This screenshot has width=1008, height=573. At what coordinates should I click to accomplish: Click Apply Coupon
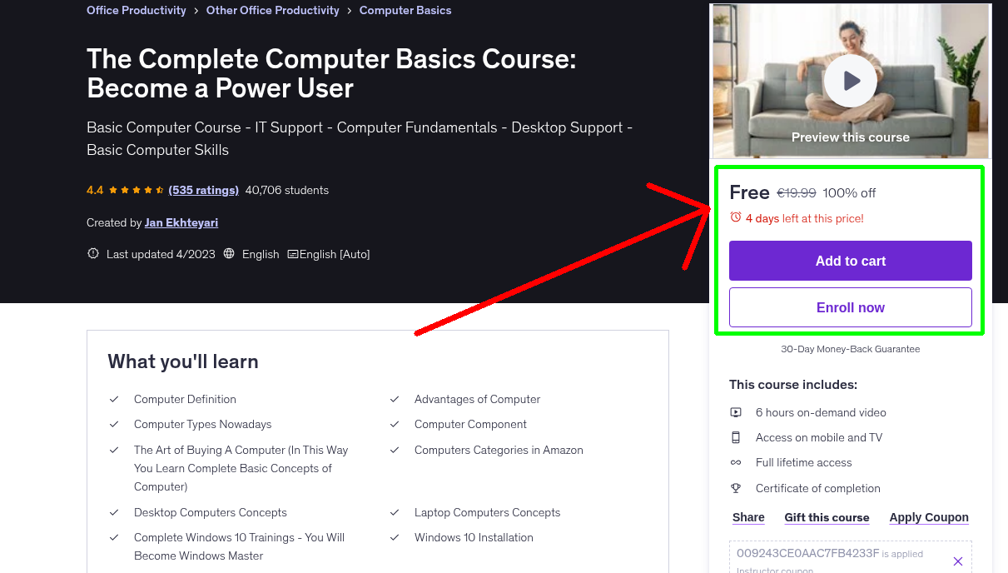point(929,517)
